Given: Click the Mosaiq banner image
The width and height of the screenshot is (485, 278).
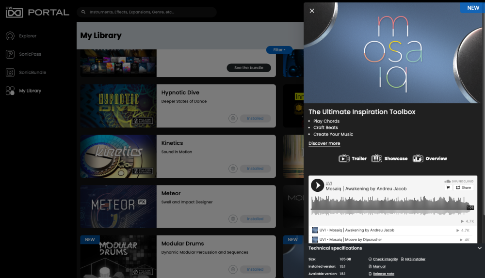Looking at the screenshot, I should click(x=393, y=53).
